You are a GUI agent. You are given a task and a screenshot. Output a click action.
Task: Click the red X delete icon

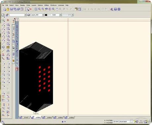(31, 9)
